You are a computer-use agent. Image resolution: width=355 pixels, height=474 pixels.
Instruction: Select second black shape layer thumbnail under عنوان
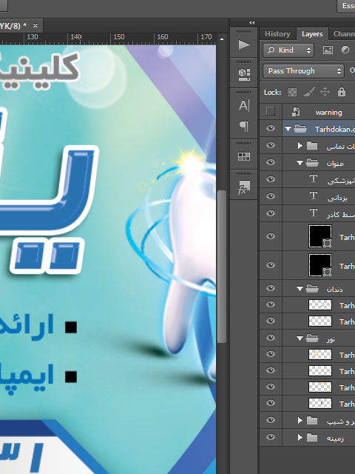[x=320, y=265]
